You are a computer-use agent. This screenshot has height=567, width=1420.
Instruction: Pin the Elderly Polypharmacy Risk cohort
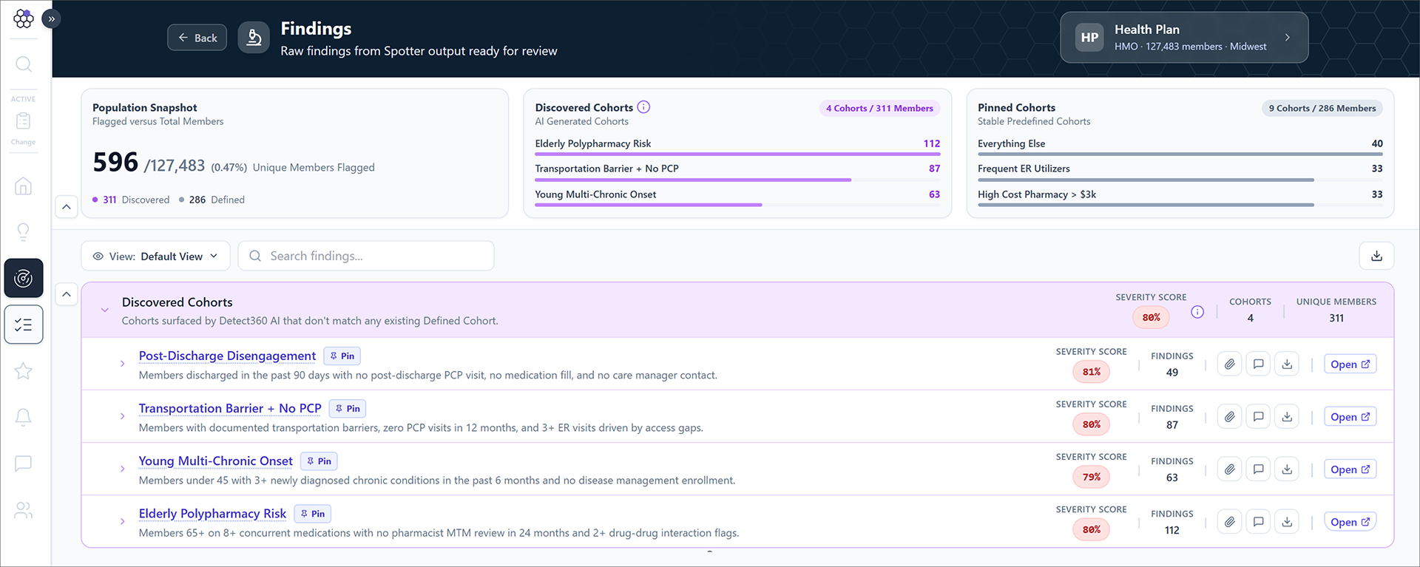tap(312, 514)
